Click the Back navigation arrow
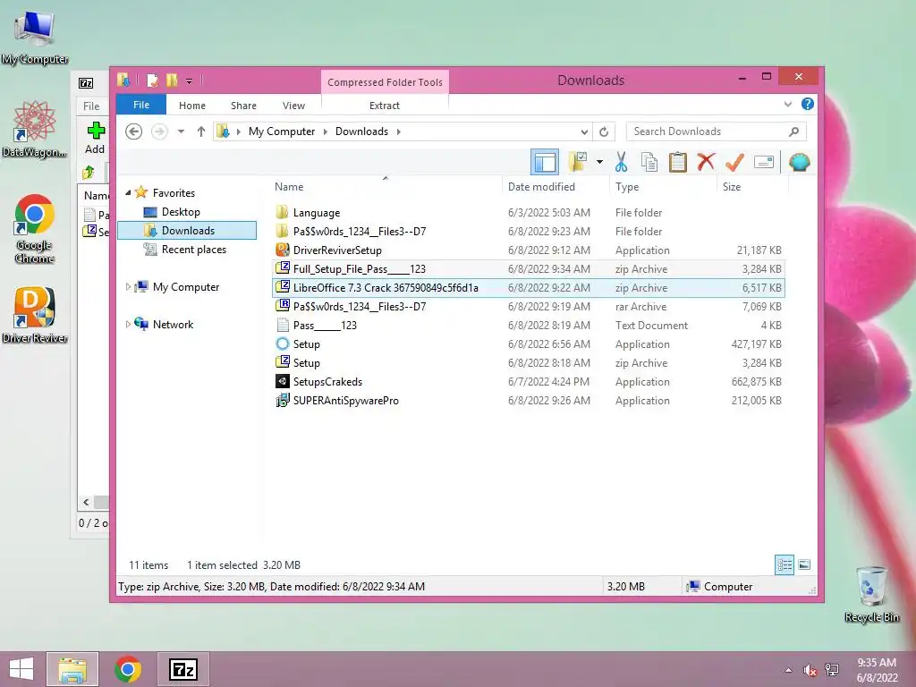Viewport: 916px width, 687px height. coord(134,131)
